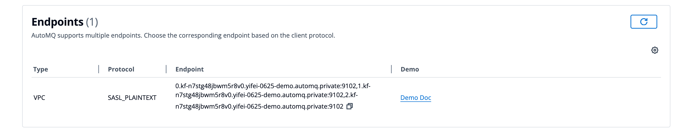Click the AutoMQ endpoints description text

(x=183, y=35)
